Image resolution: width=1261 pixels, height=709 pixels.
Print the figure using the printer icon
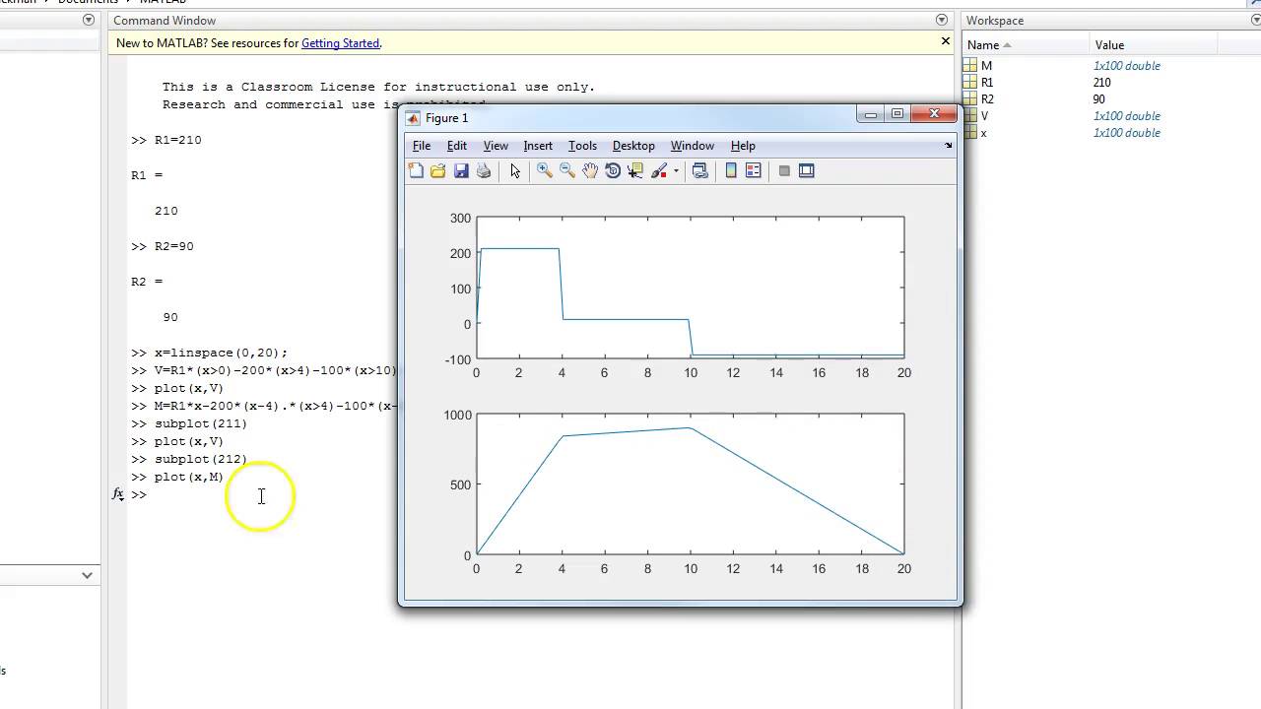(484, 170)
